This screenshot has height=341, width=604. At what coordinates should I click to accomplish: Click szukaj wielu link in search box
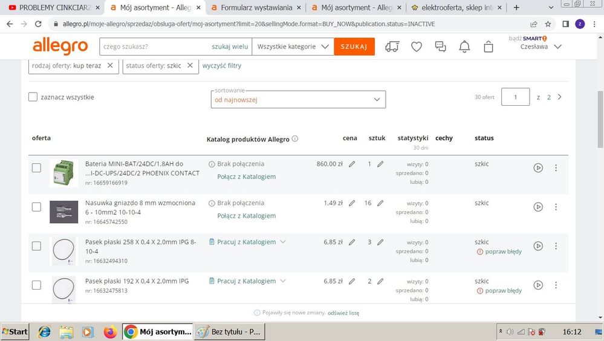[x=230, y=47]
